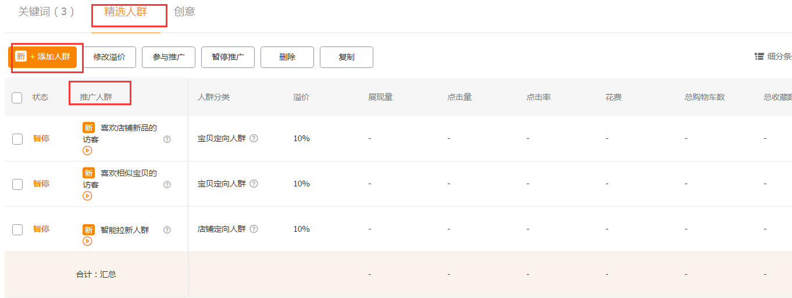Click the 状态 column header
The width and height of the screenshot is (792, 298).
click(40, 97)
